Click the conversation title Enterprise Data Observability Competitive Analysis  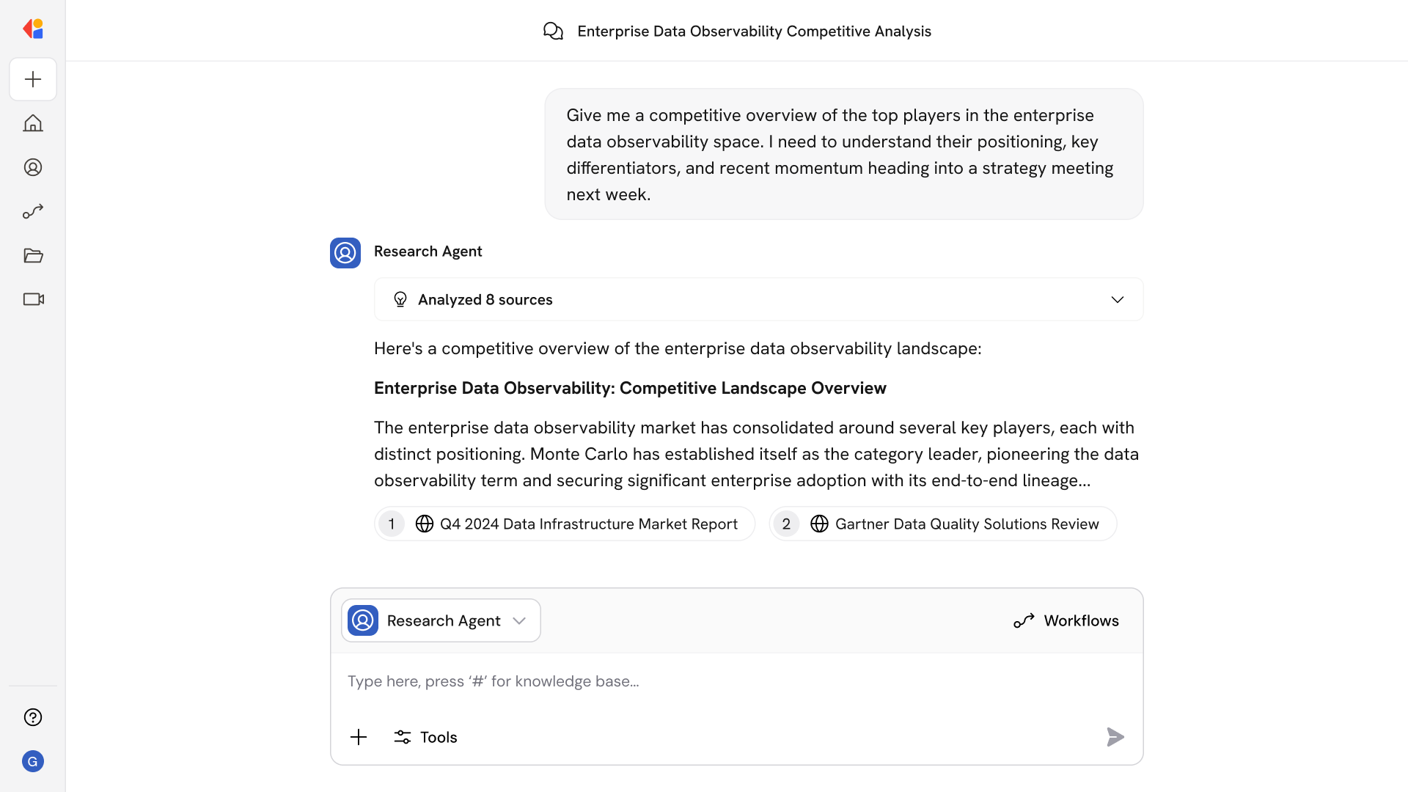coord(754,31)
